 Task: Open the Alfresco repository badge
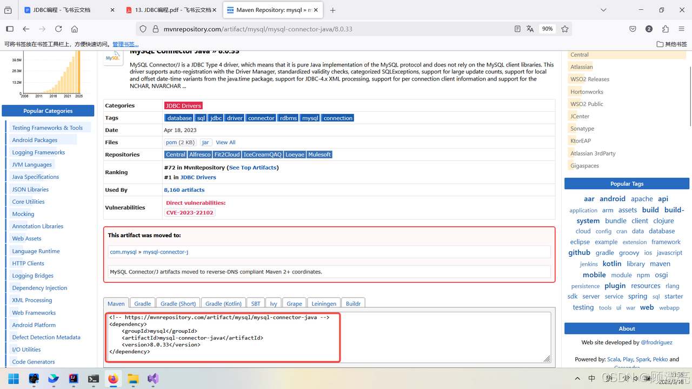tap(200, 155)
